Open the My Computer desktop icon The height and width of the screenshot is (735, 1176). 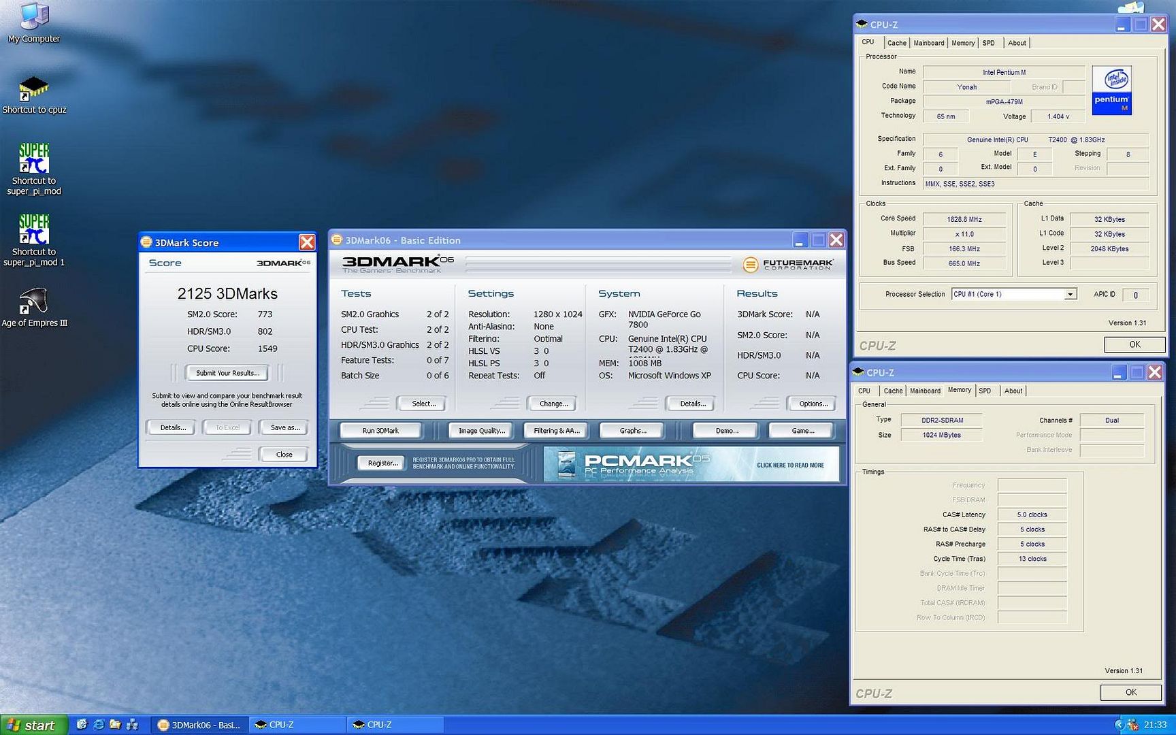click(34, 22)
